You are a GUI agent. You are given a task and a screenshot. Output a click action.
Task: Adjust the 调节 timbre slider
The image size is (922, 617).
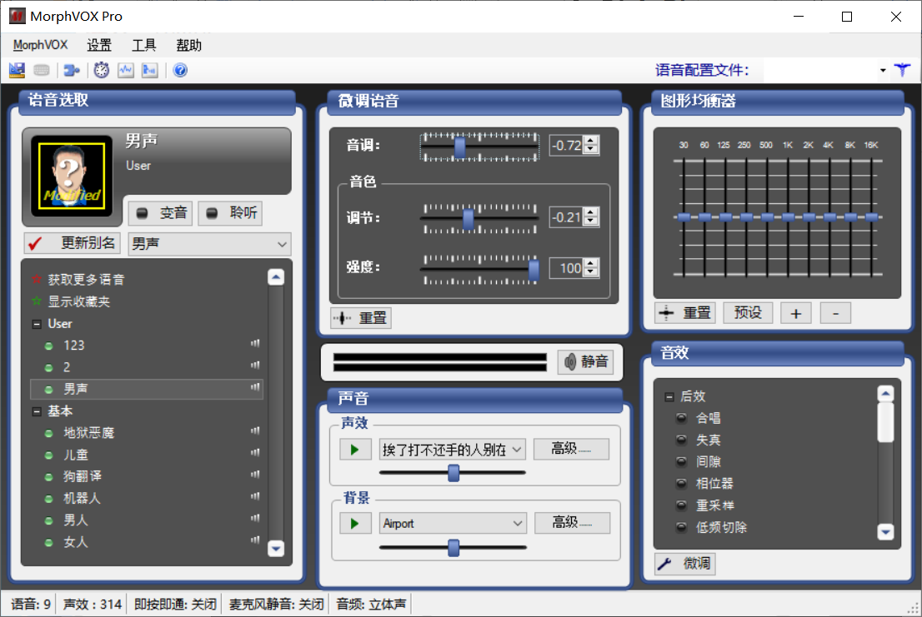click(x=468, y=218)
